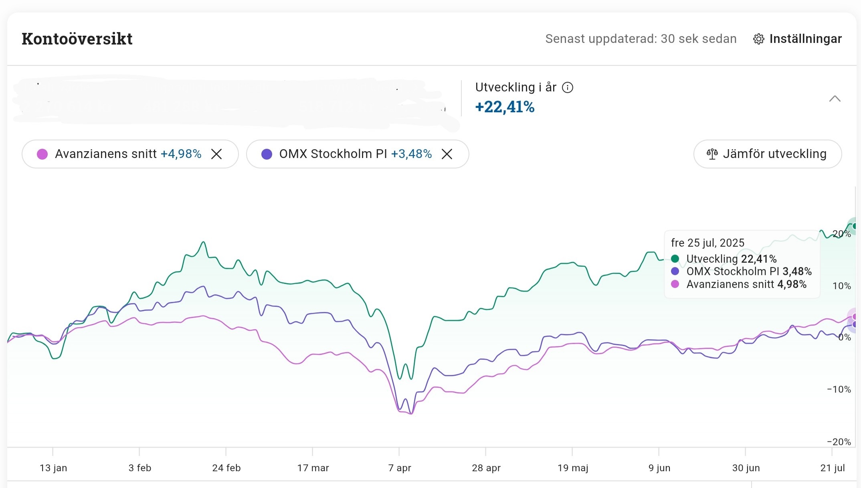
Task: Click the Avanzianens snitt +4,98% chip
Action: (x=127, y=154)
